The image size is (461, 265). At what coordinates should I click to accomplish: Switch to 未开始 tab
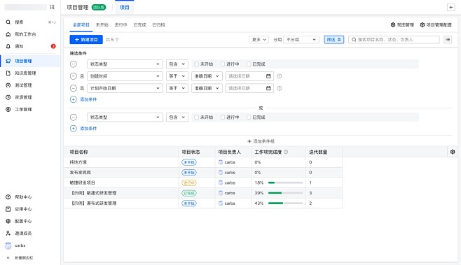[x=102, y=25]
